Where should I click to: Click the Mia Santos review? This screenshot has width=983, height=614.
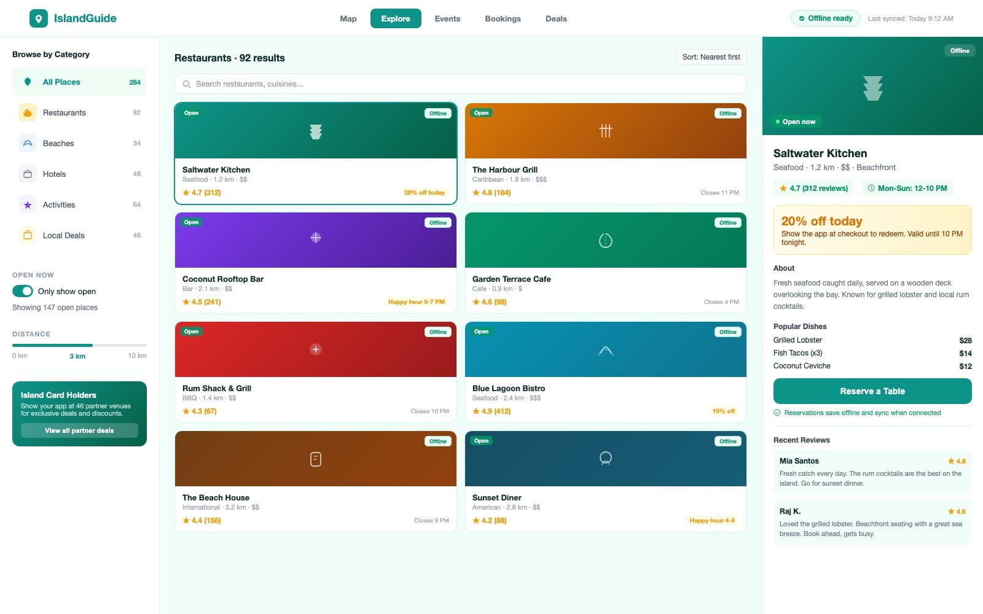pyautogui.click(x=872, y=472)
